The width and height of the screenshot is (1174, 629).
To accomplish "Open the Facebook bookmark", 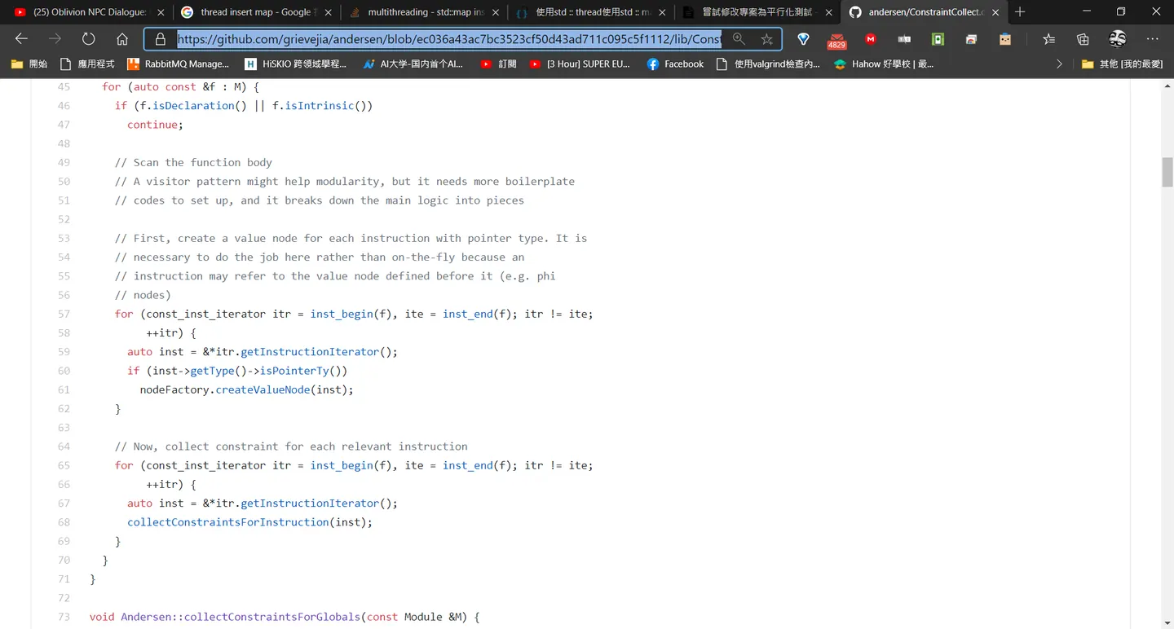I will [675, 64].
